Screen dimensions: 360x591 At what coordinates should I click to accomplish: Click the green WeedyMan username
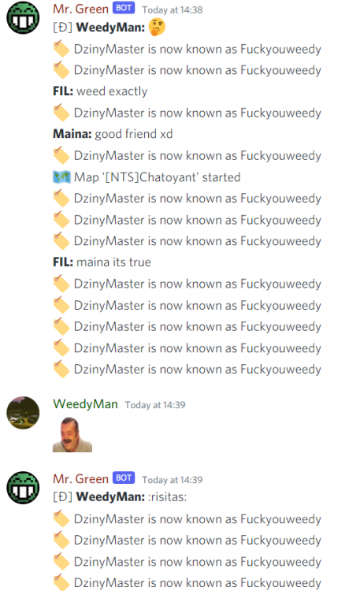(x=85, y=404)
